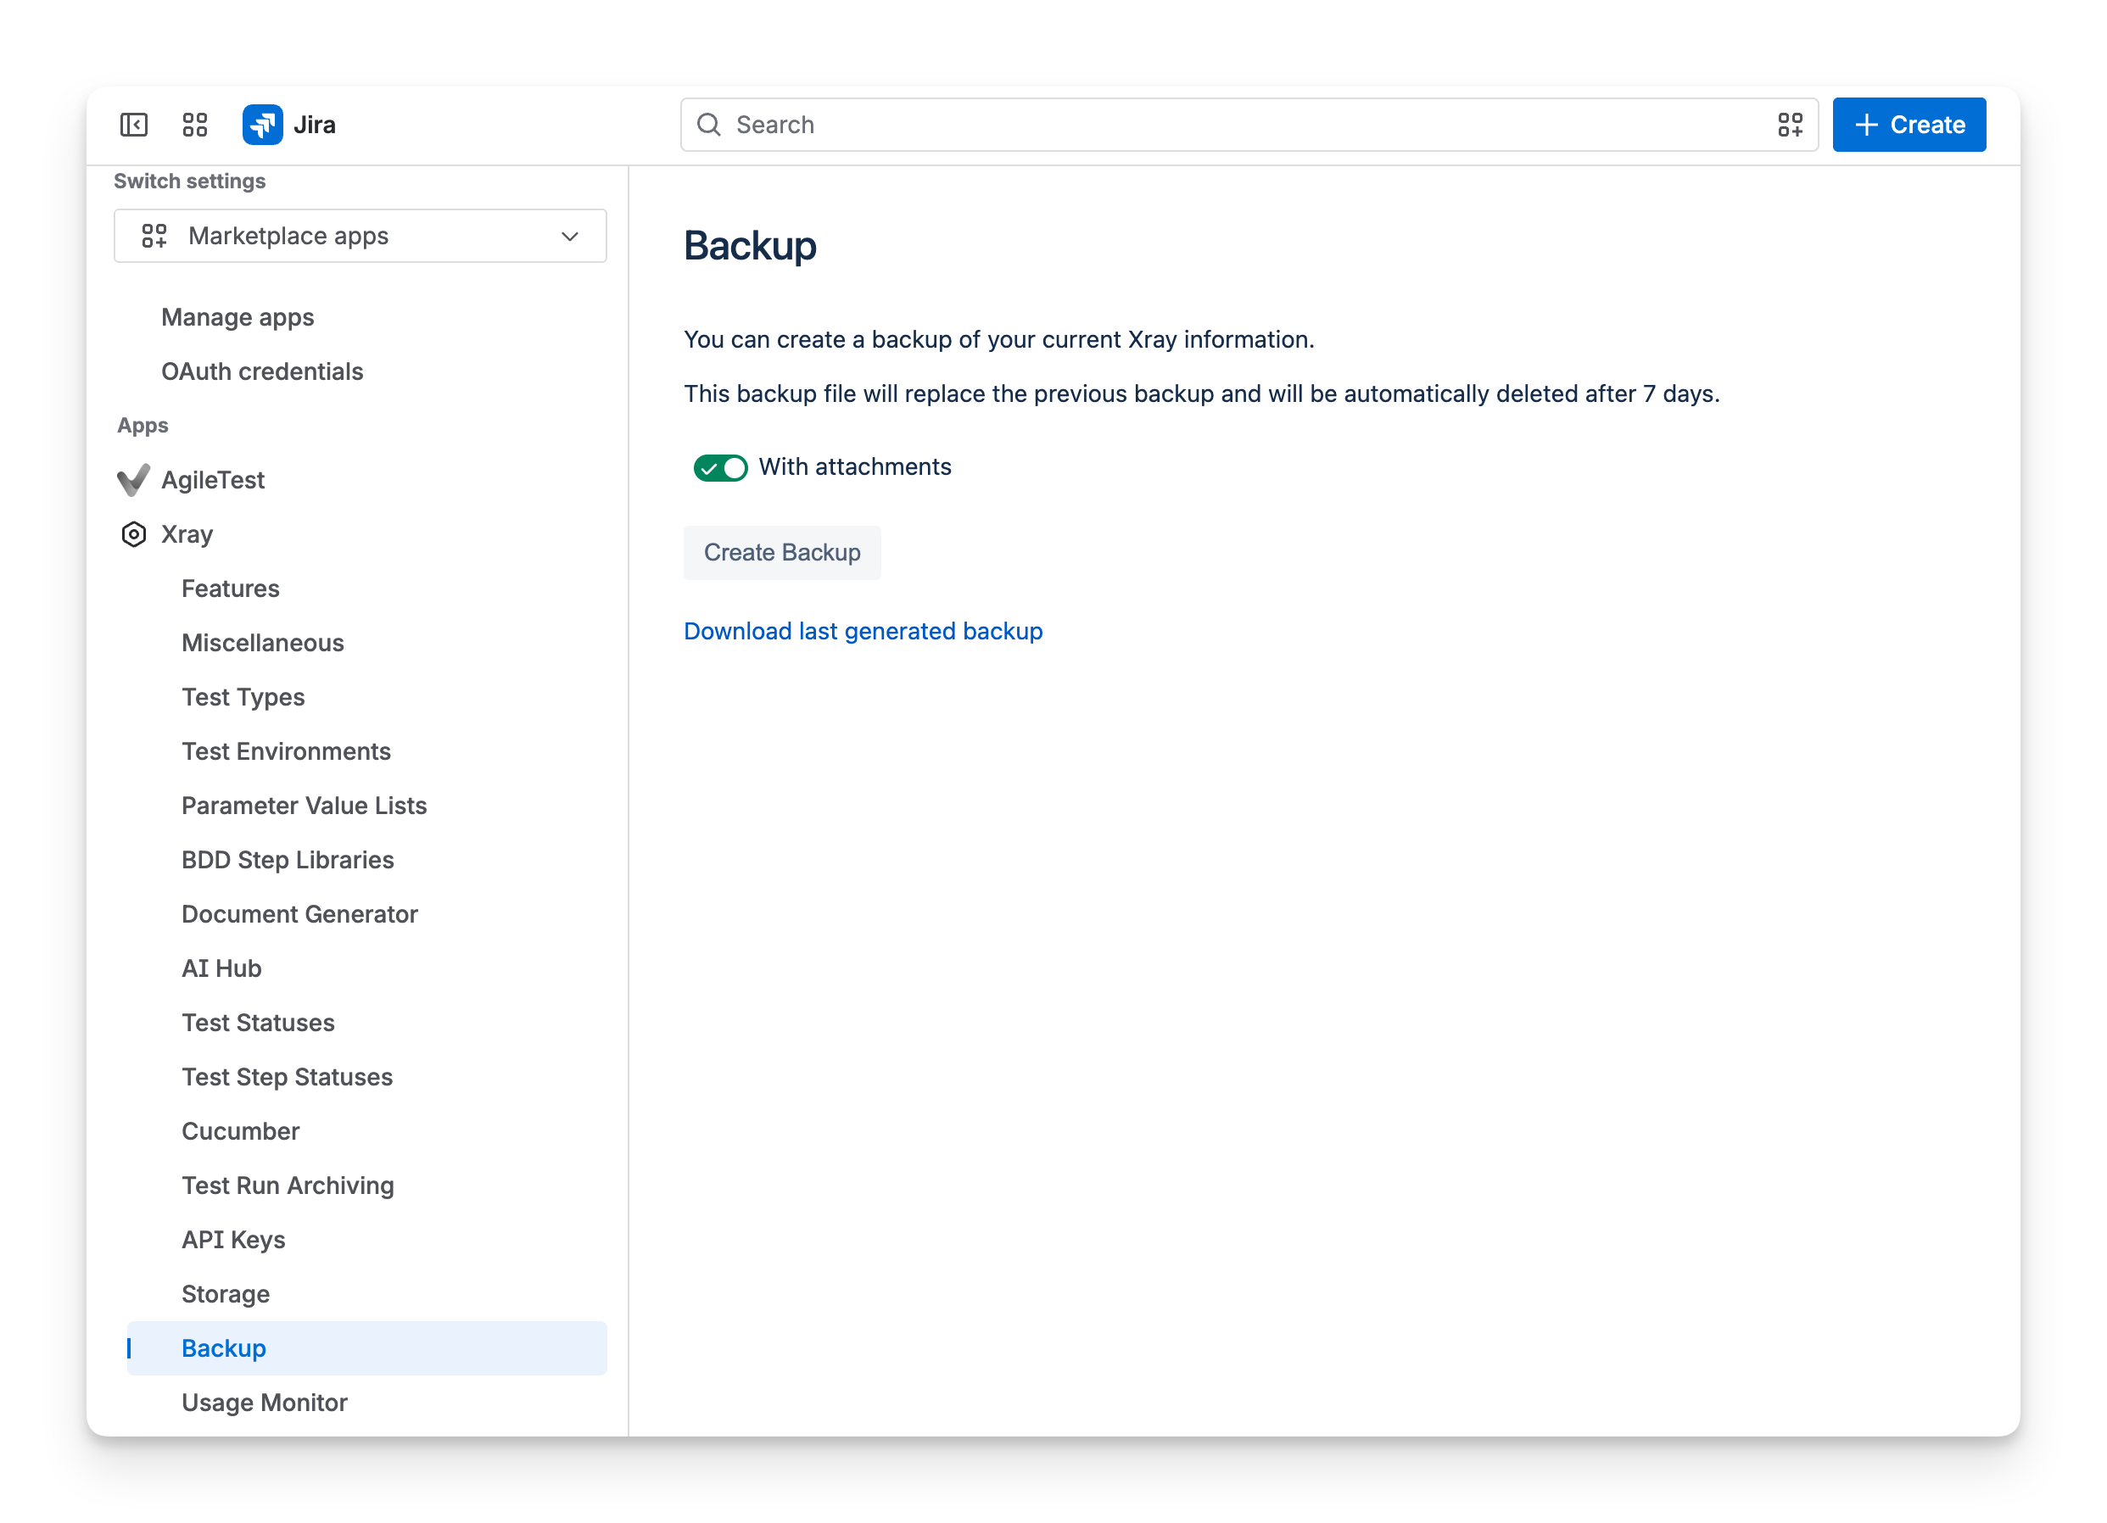Image resolution: width=2107 pixels, height=1523 pixels.
Task: Open apps icon inside search bar
Action: tap(1789, 125)
